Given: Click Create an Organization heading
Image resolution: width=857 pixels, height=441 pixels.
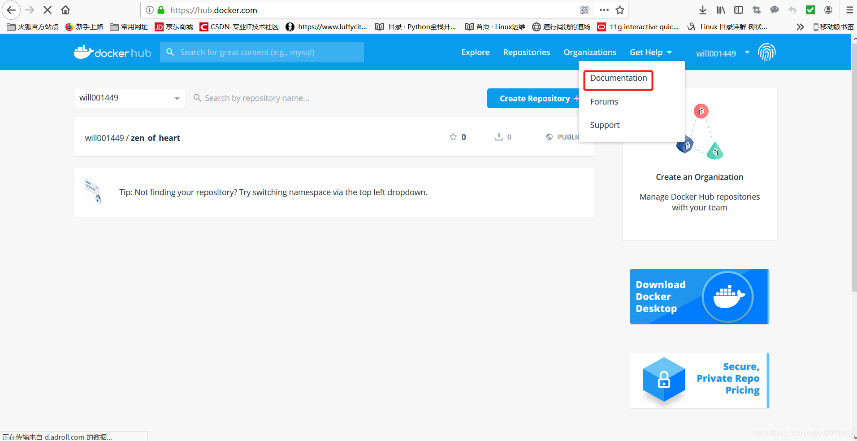Looking at the screenshot, I should point(699,177).
